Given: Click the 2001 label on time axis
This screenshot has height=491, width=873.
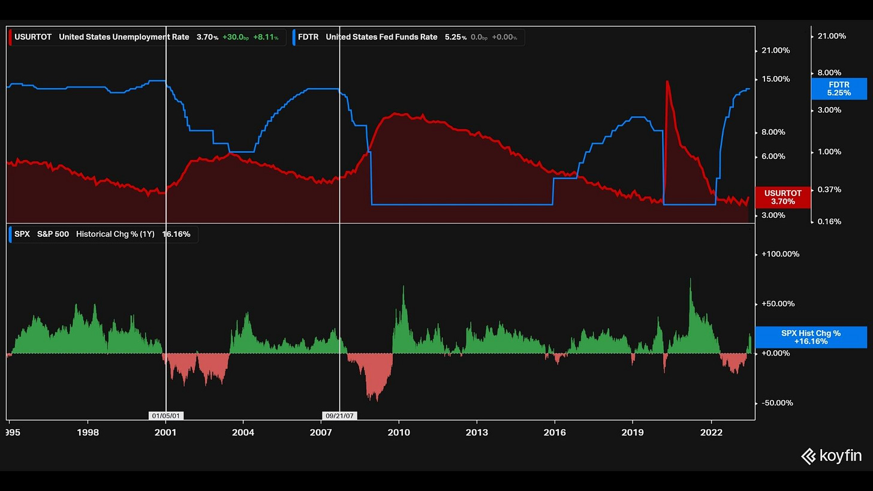Looking at the screenshot, I should (165, 432).
